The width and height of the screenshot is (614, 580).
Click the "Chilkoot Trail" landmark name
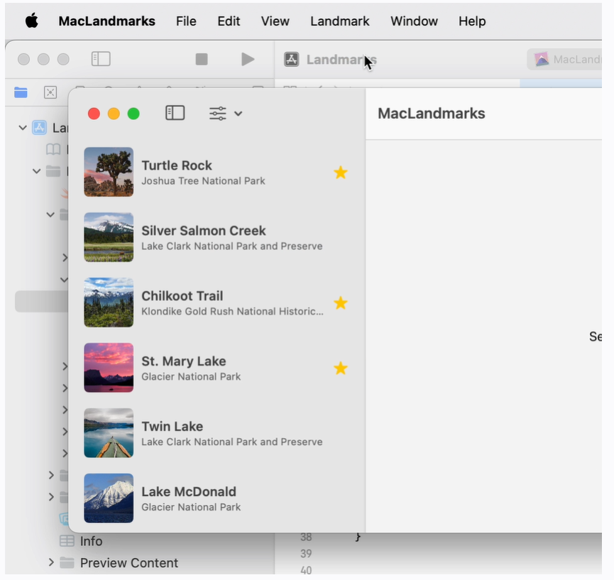[x=182, y=296]
